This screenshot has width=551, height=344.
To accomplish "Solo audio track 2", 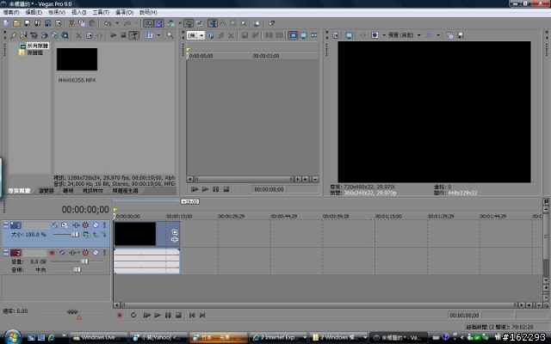I will (104, 253).
